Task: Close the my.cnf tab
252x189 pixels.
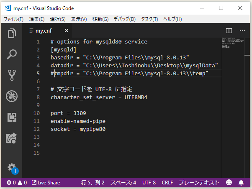Action: 67,31
